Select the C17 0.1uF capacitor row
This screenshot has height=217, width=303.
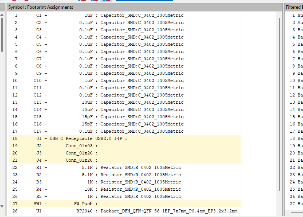(x=115, y=131)
